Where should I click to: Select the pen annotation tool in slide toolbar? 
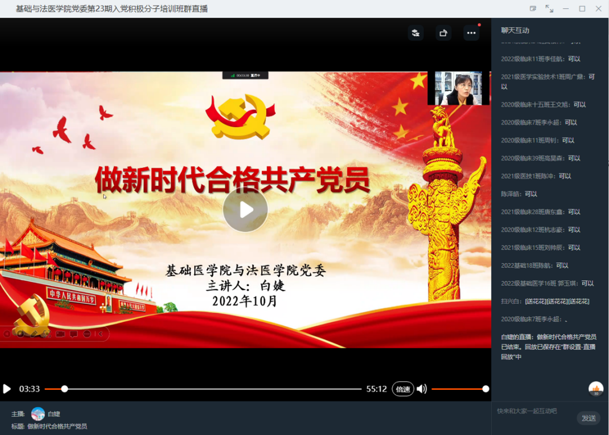(33, 334)
